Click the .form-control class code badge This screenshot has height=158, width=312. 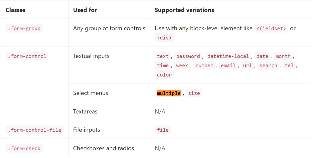tap(27, 56)
